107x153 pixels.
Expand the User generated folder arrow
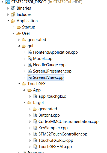[19, 40]
